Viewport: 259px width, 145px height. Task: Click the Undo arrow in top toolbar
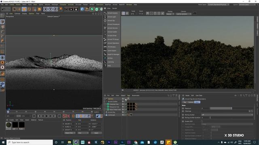pos(4,9)
